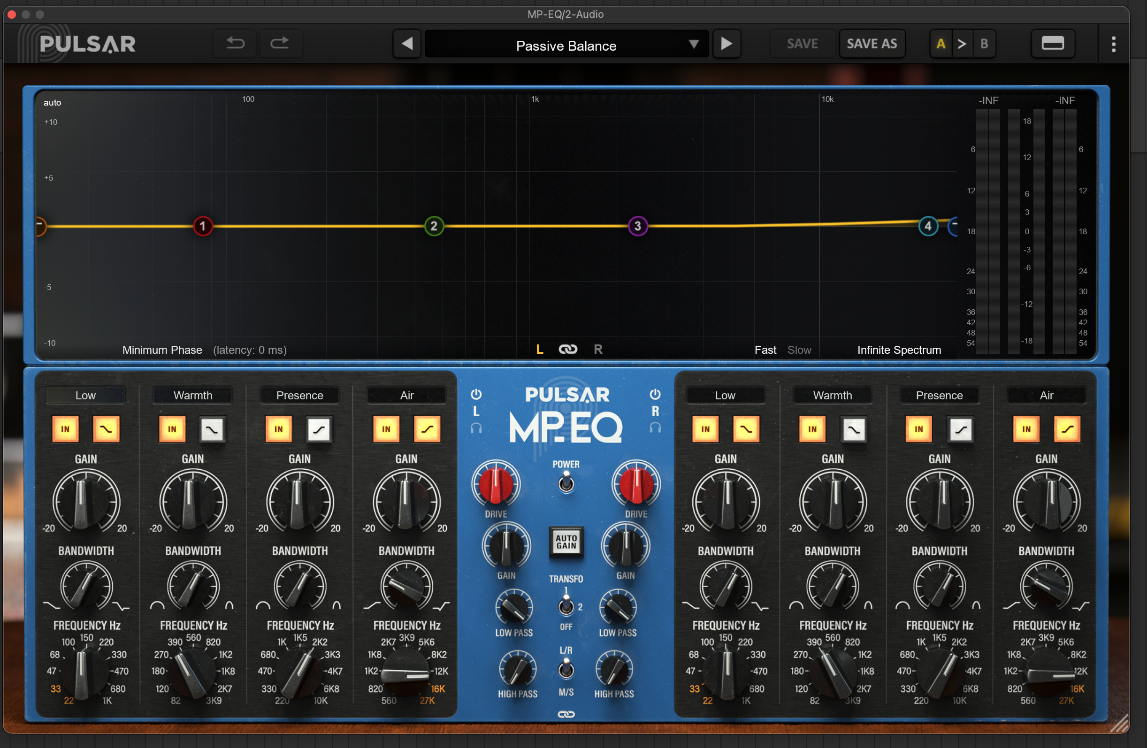This screenshot has width=1147, height=748.
Task: Click the redo arrow button
Action: tap(280, 44)
